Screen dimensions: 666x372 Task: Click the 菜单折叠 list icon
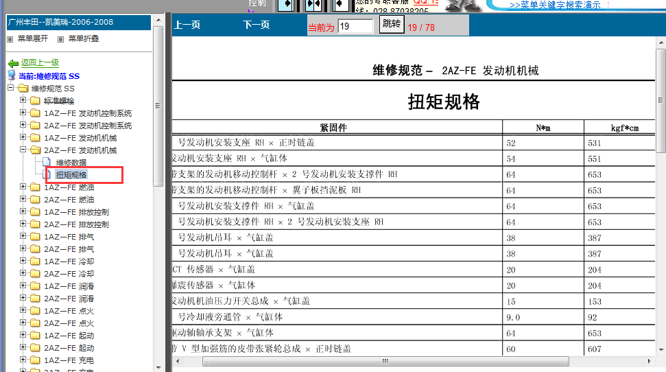click(61, 39)
